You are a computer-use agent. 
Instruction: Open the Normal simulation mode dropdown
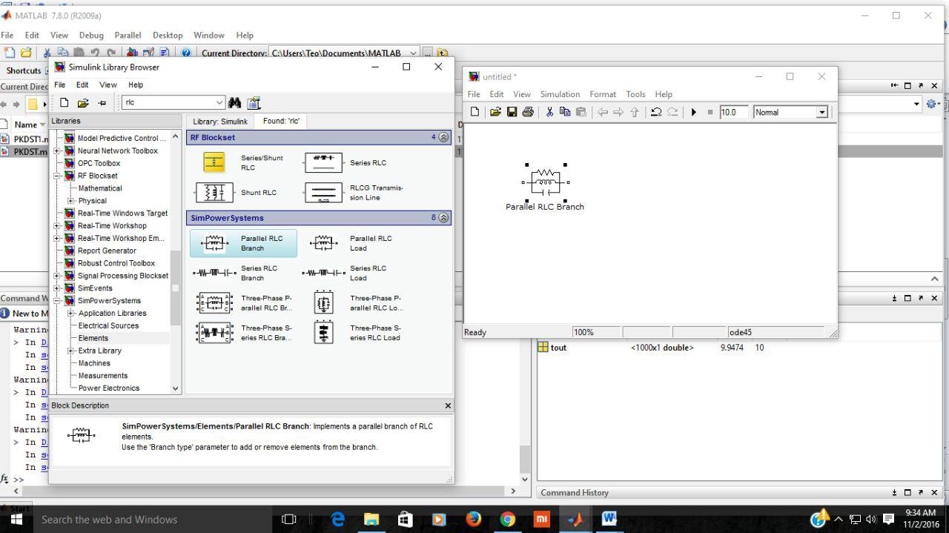coord(821,112)
